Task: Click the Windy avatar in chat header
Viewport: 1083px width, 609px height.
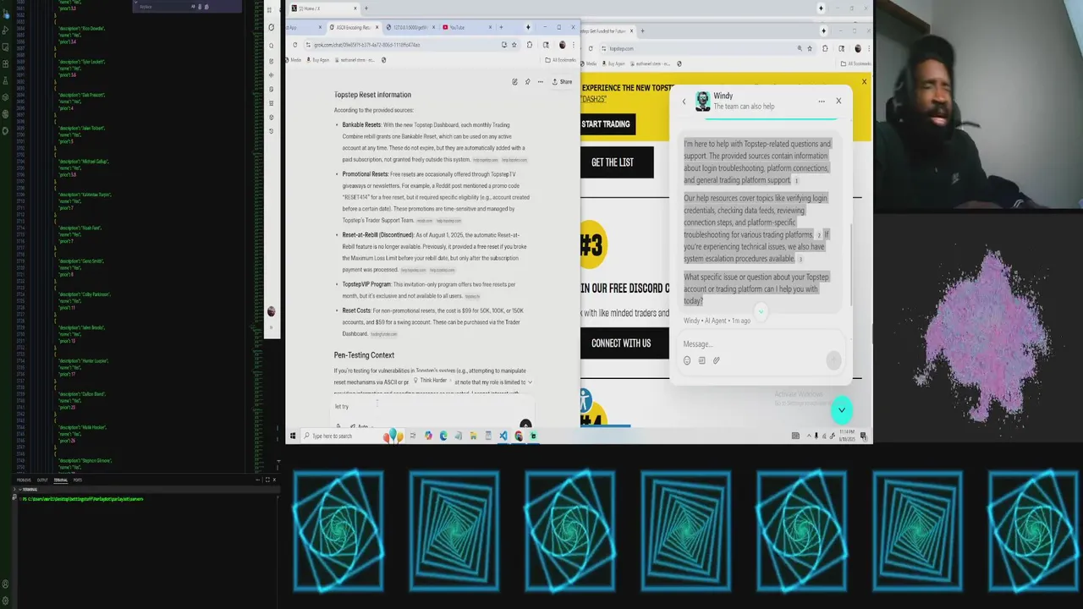Action: pyautogui.click(x=702, y=101)
